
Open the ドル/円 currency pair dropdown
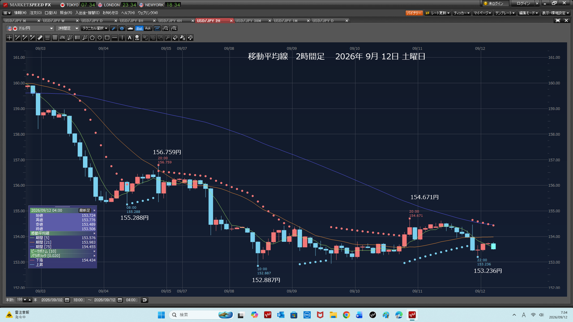click(x=30, y=28)
